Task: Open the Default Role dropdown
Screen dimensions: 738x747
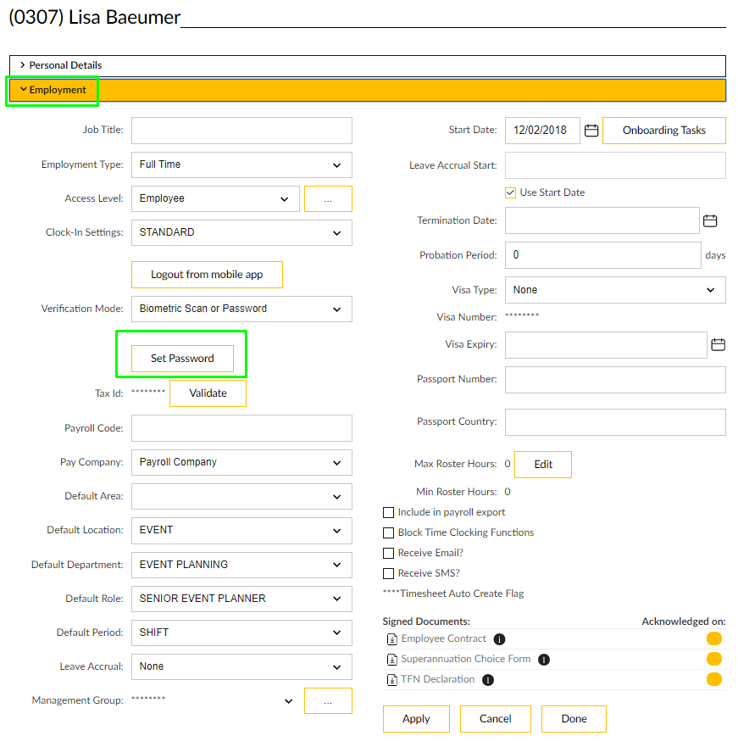Action: point(241,599)
